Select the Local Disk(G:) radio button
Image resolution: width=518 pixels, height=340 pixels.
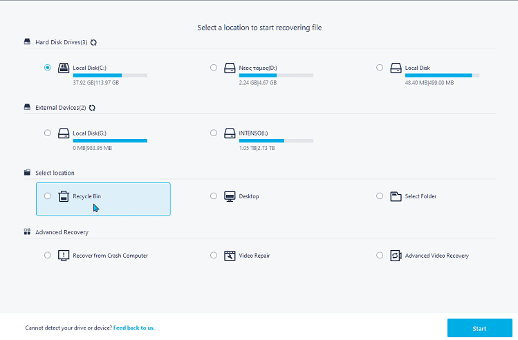coord(48,133)
